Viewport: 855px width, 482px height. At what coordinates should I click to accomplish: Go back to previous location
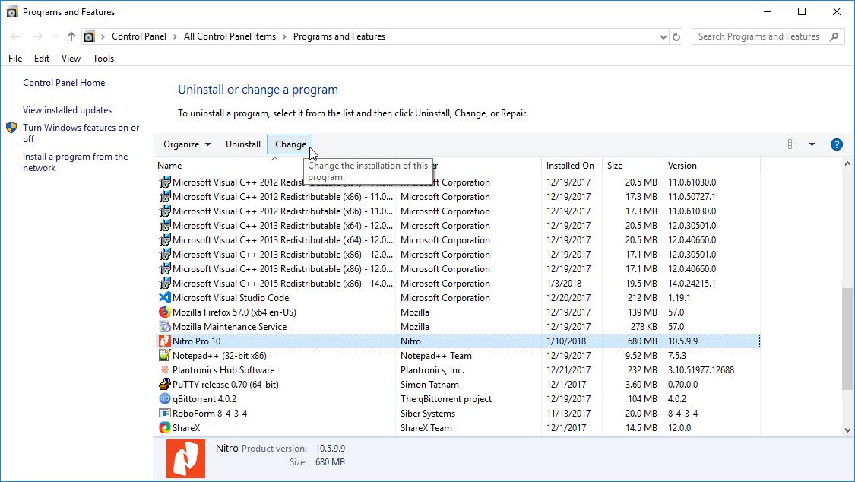point(15,36)
